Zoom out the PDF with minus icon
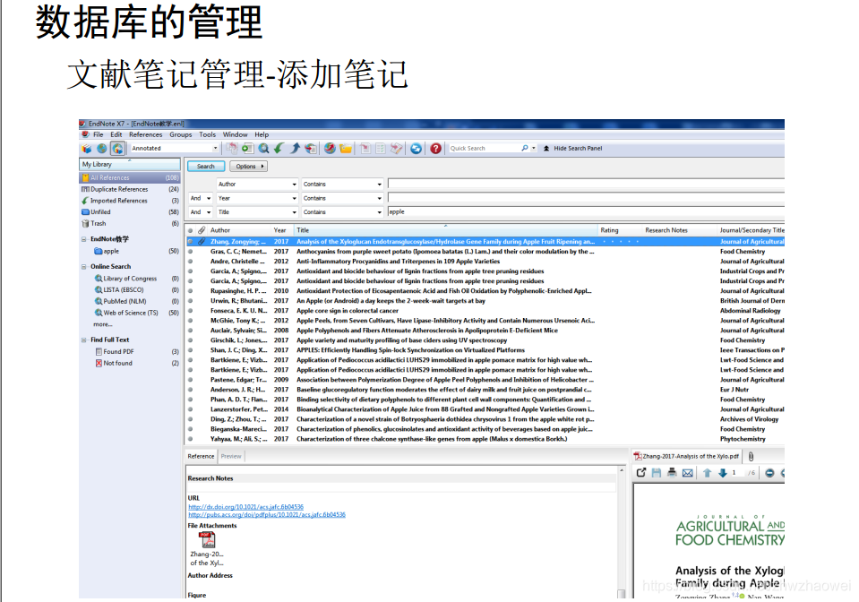Screen dimensions: 859x602 (769, 473)
